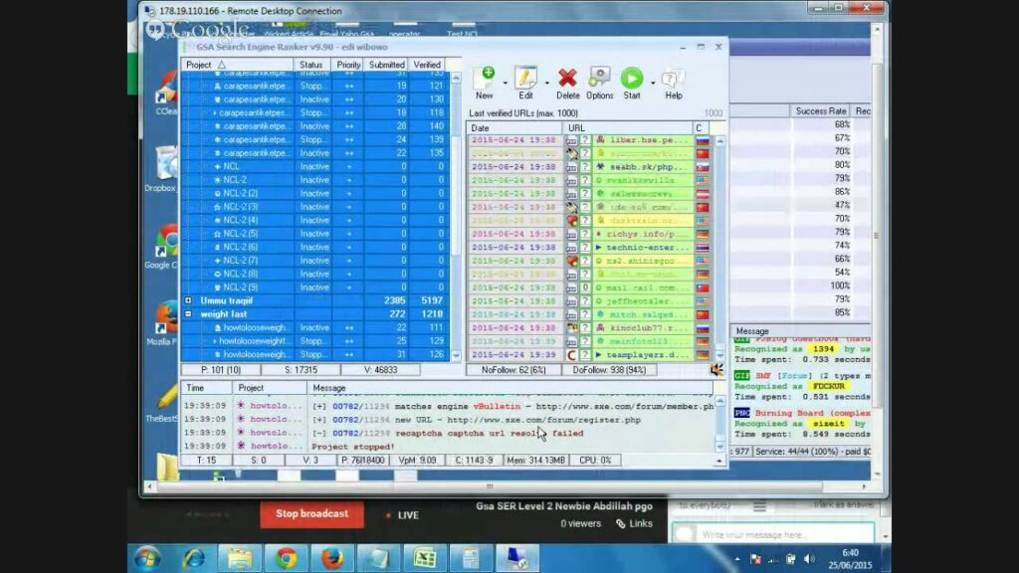Click the recaptcha captcha url failed log line
Viewport: 1019px width, 573px height.
click(447, 433)
